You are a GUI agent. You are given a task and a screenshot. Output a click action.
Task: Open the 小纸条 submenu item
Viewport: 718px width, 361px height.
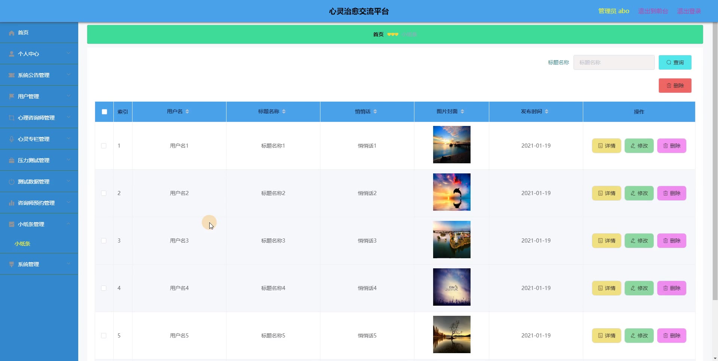coord(22,244)
